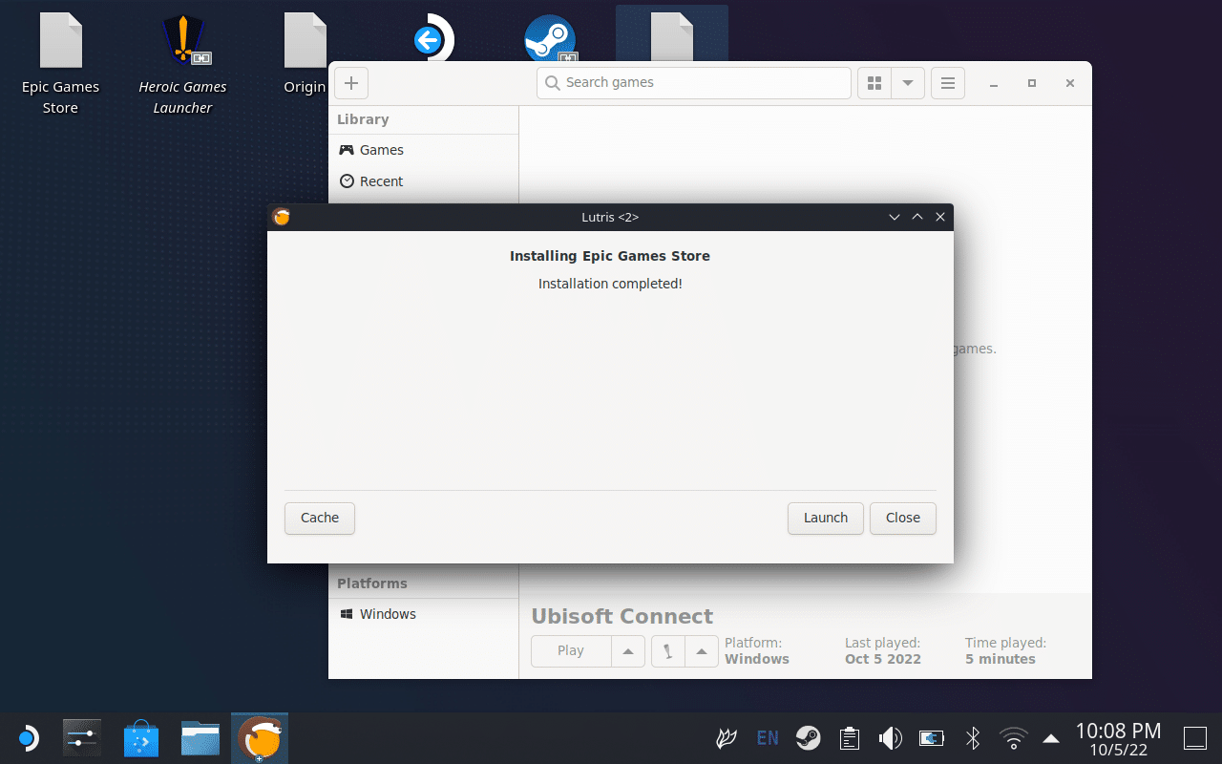1222x764 pixels.
Task: Click the leaf power-profile tray icon
Action: (x=727, y=738)
